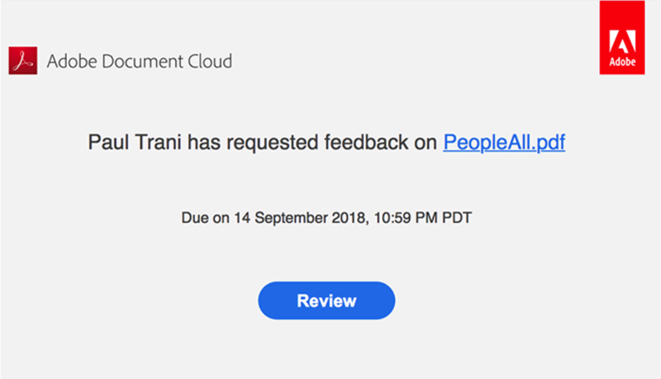
Task: Click the Adobe Document Cloud title text
Action: [140, 61]
